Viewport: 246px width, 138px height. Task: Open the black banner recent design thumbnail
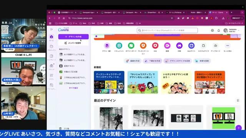tap(186, 118)
